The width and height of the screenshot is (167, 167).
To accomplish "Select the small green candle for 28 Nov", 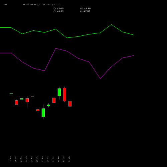I will coord(48,105).
